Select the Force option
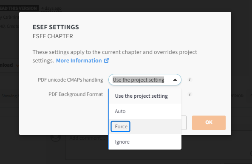The height and width of the screenshot is (164, 252). 145,127
